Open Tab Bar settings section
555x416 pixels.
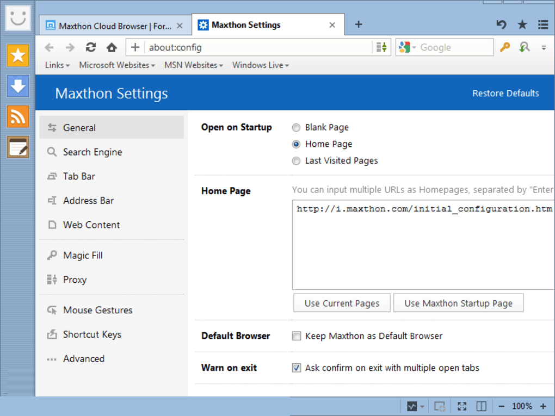pyautogui.click(x=112, y=176)
